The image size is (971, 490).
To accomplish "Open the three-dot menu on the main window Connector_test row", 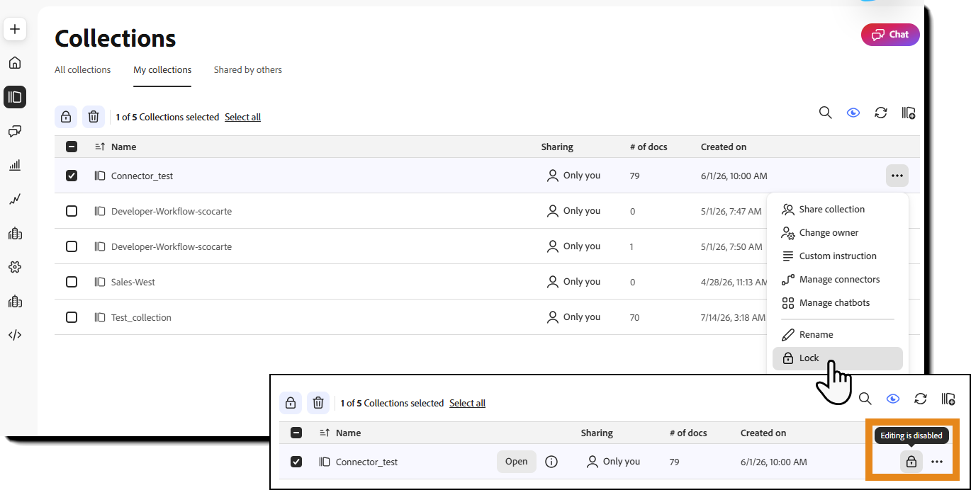I will click(x=897, y=176).
